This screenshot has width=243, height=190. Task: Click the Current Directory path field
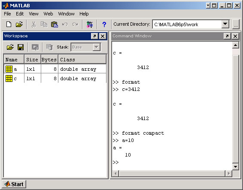(x=187, y=24)
